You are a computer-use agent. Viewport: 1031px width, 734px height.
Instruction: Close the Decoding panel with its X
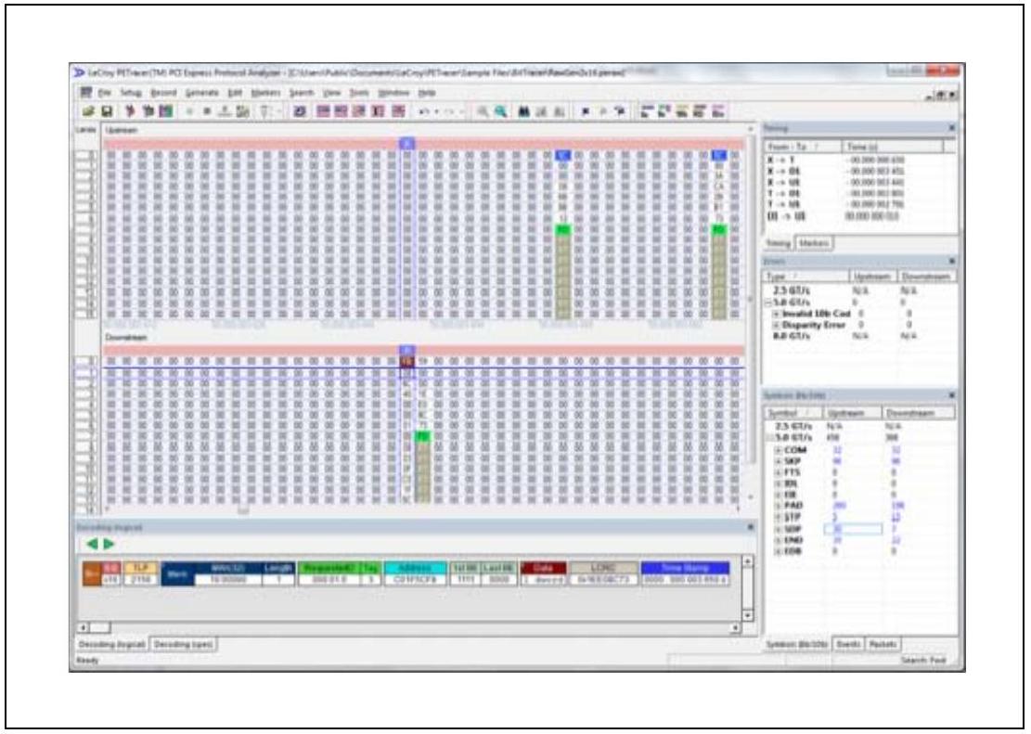[750, 527]
